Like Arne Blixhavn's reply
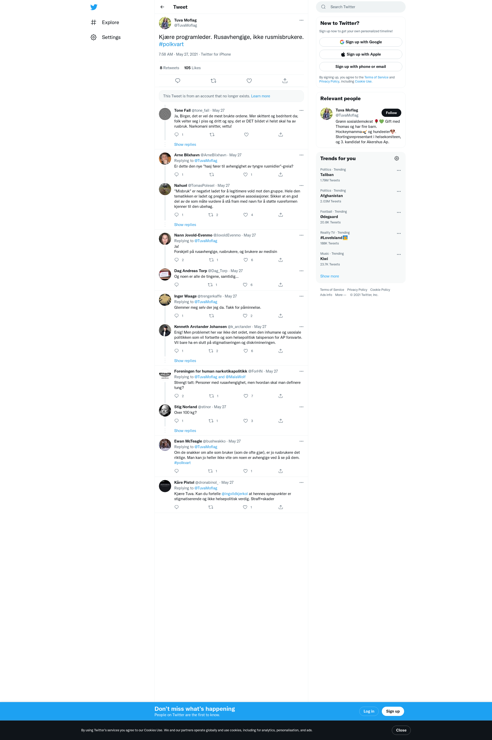This screenshot has width=492, height=740. click(246, 174)
